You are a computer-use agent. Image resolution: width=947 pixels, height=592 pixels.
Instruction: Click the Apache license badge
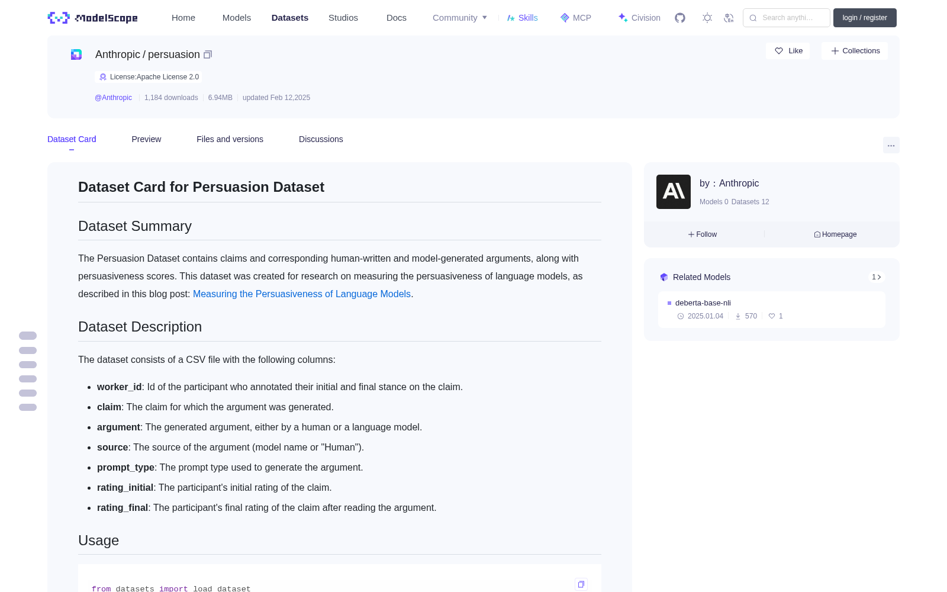(149, 77)
